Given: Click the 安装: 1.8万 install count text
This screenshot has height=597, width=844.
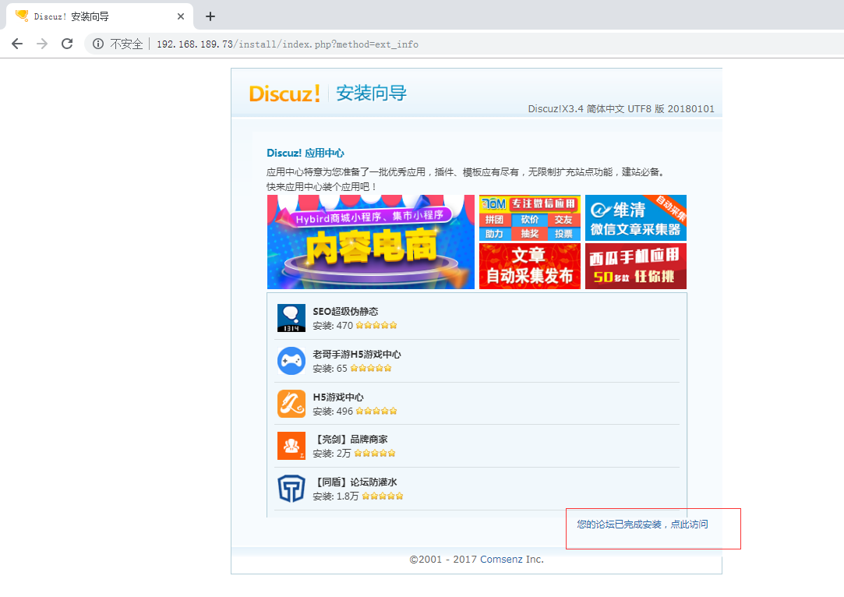Looking at the screenshot, I should coord(335,496).
